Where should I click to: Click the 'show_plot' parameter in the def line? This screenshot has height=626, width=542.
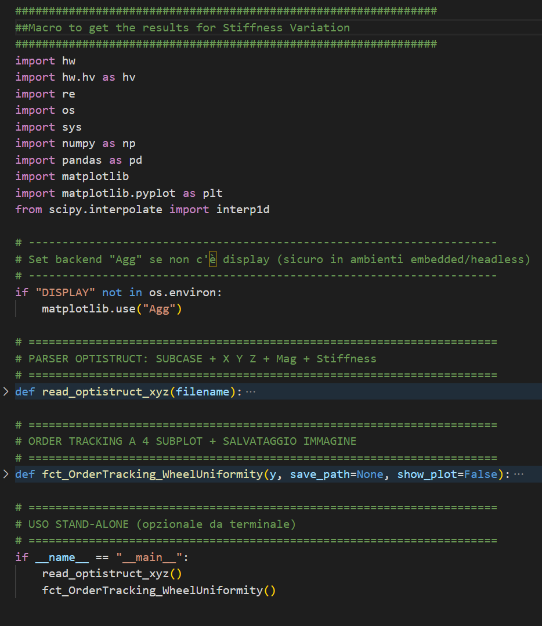[x=427, y=474]
